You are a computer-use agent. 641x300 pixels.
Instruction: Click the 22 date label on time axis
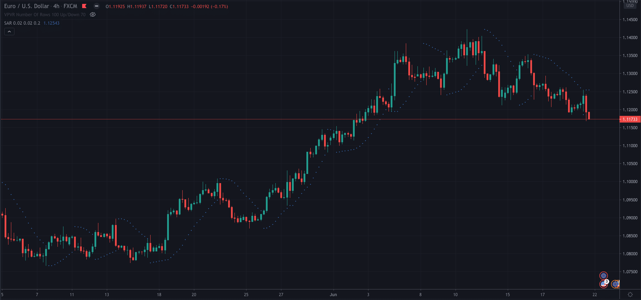595,295
